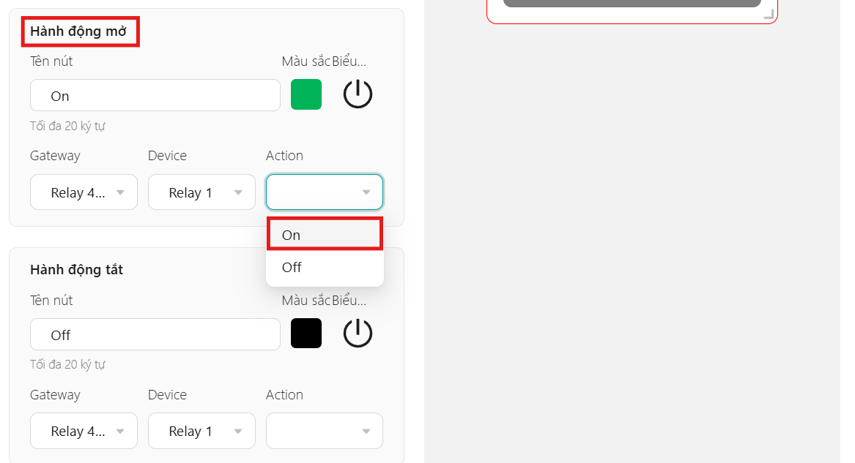Viewport: 855px width, 463px height.
Task: Click the arrow of the open action Gateway dropdown
Action: (x=120, y=192)
